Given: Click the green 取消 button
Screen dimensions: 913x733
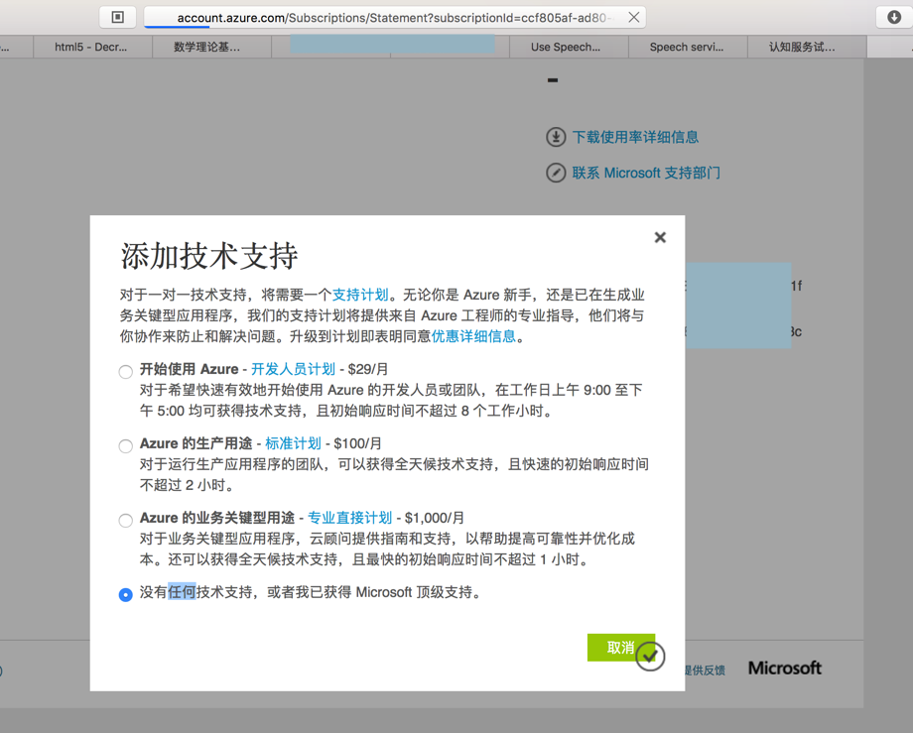Looking at the screenshot, I should (620, 648).
